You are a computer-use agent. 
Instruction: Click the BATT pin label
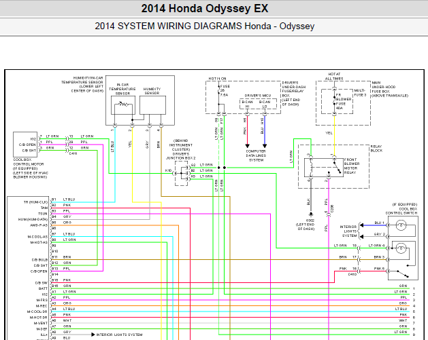point(43,288)
